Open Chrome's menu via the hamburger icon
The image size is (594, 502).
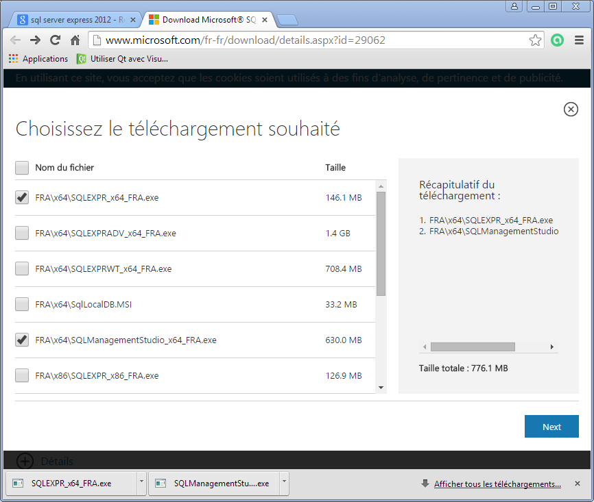(x=580, y=40)
